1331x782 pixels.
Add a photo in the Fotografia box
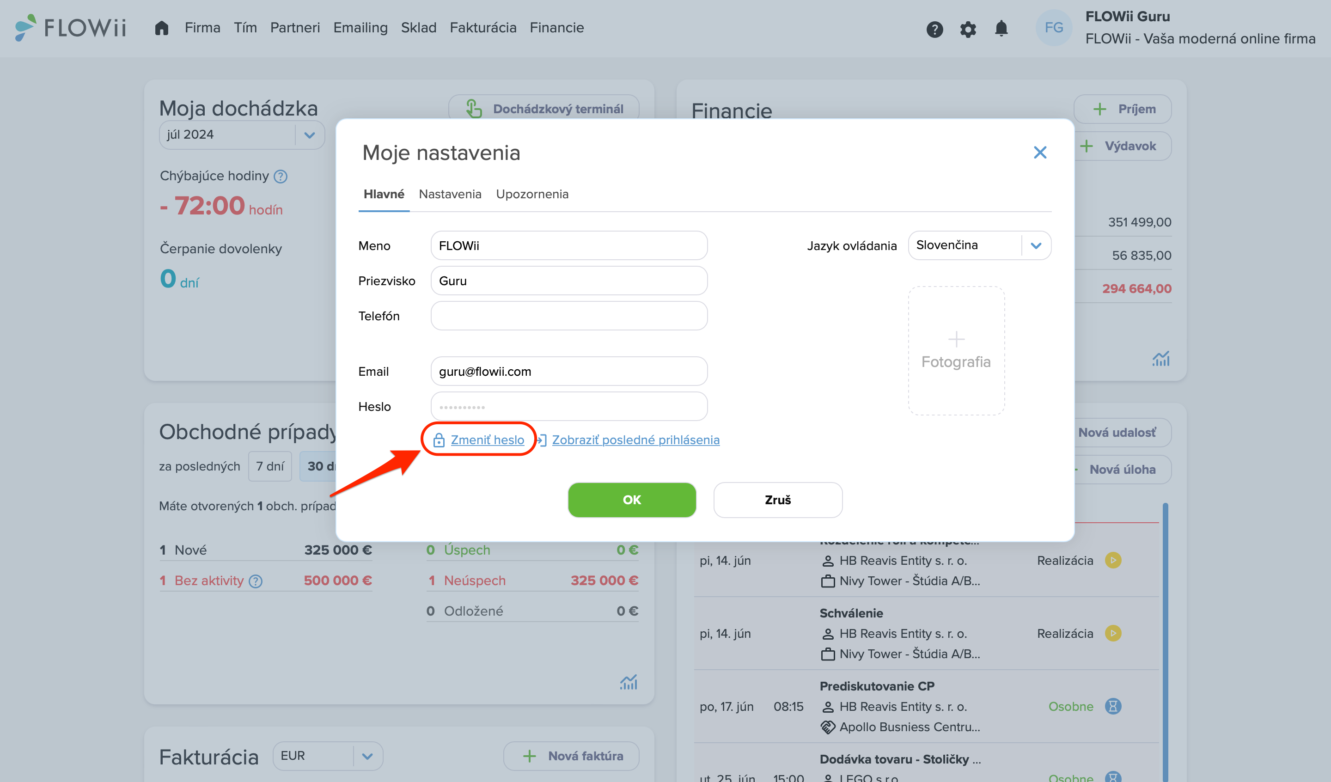coord(956,351)
